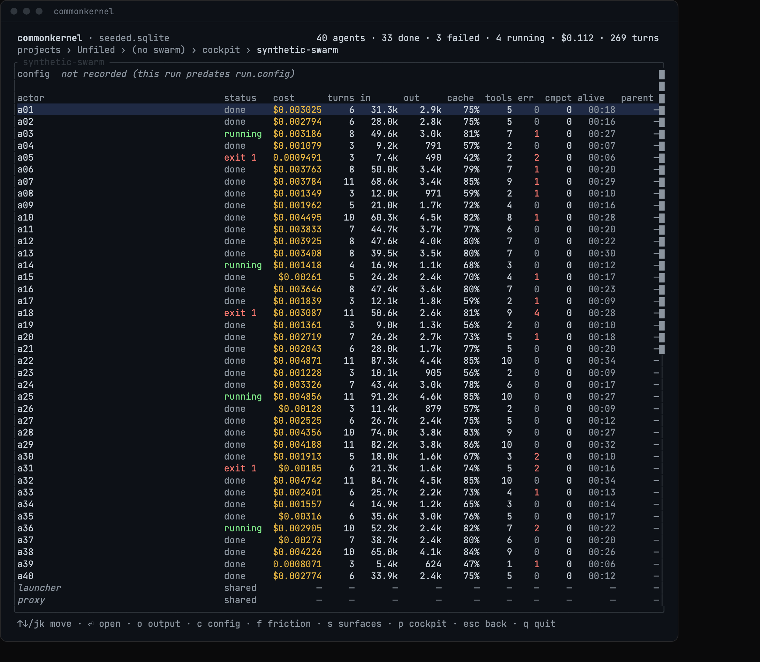Click 'c config' hint in footer

click(x=219, y=624)
